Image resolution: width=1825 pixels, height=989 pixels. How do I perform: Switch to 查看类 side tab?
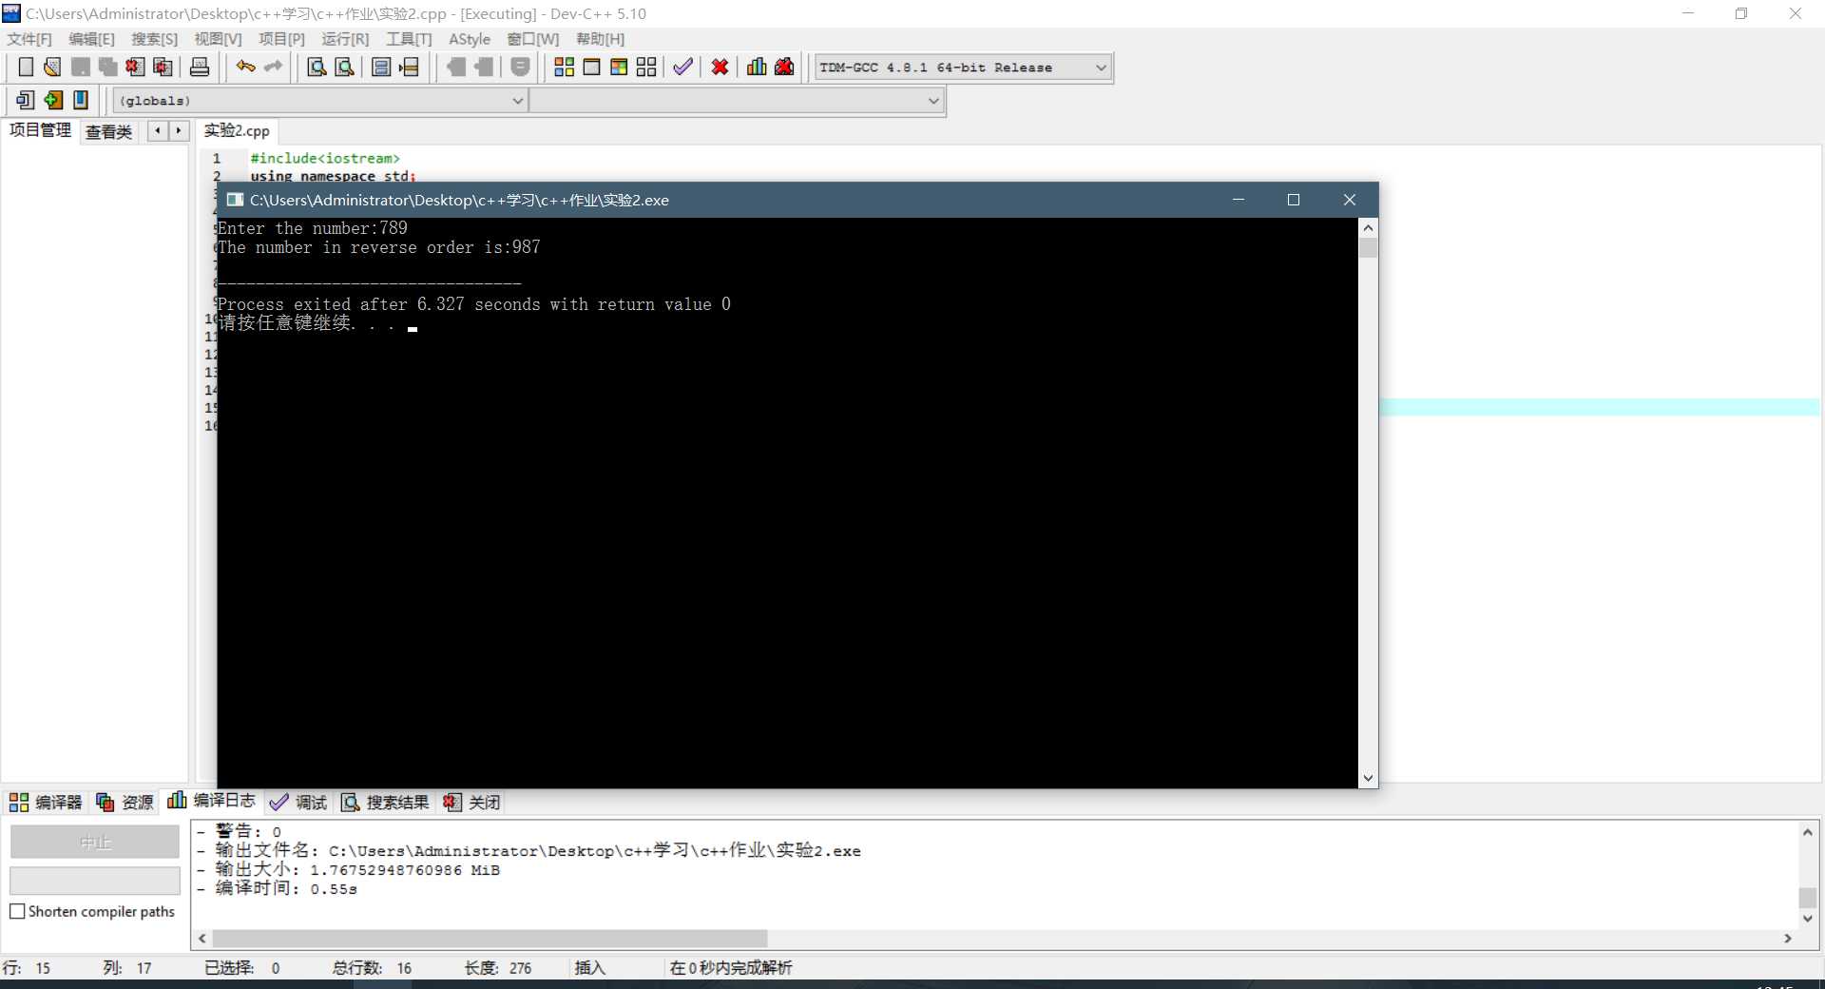[x=109, y=132]
